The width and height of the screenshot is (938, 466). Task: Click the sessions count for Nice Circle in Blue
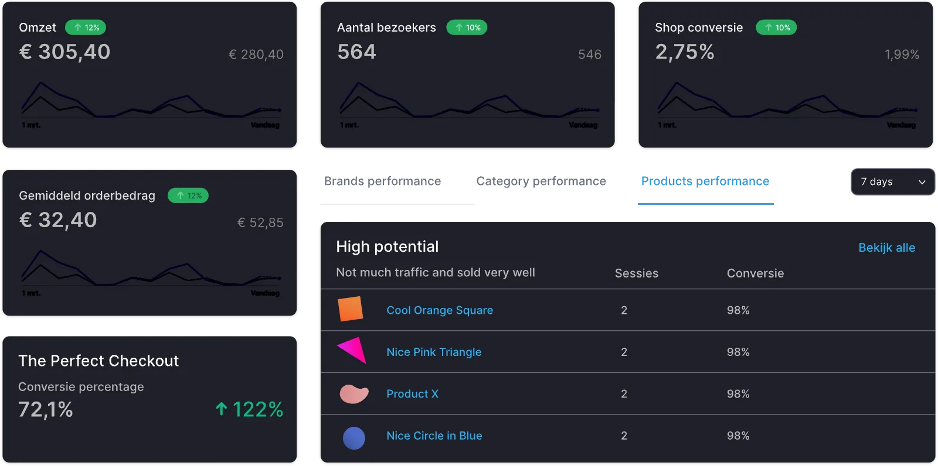624,436
